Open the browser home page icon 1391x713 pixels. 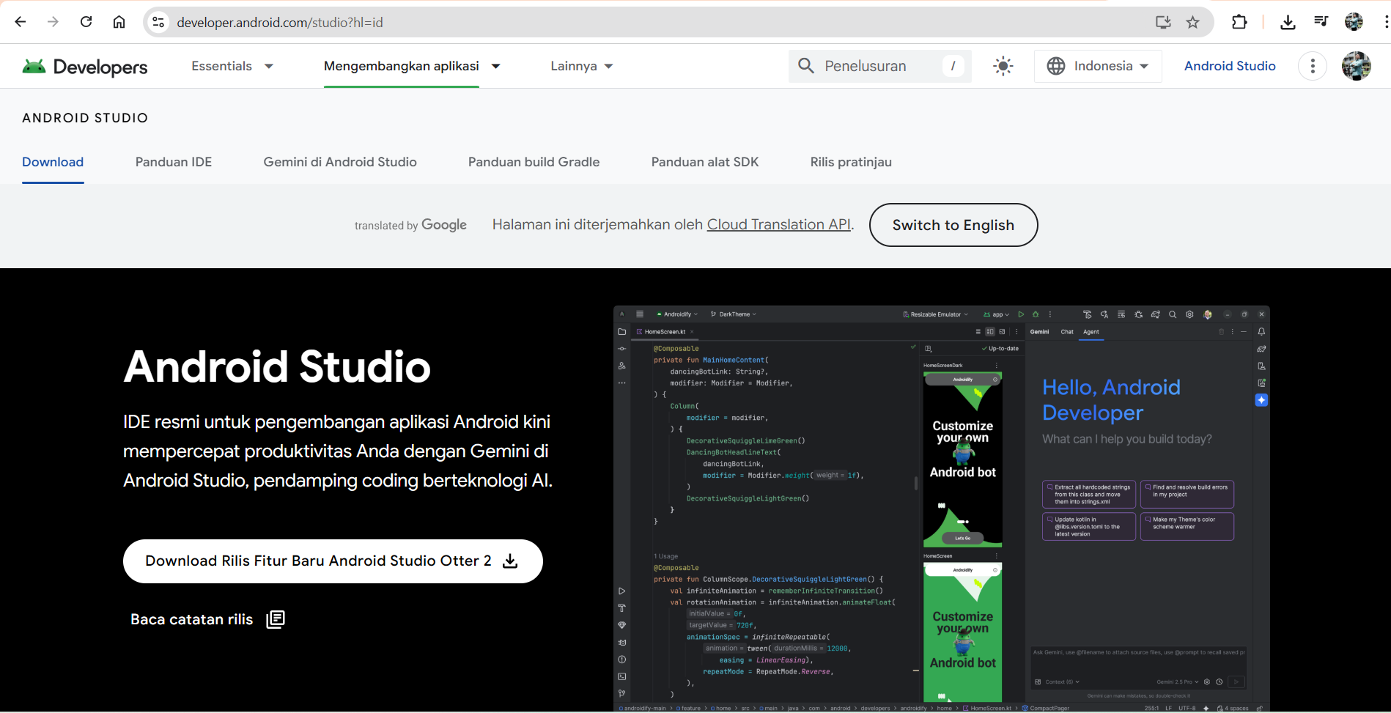pos(119,22)
